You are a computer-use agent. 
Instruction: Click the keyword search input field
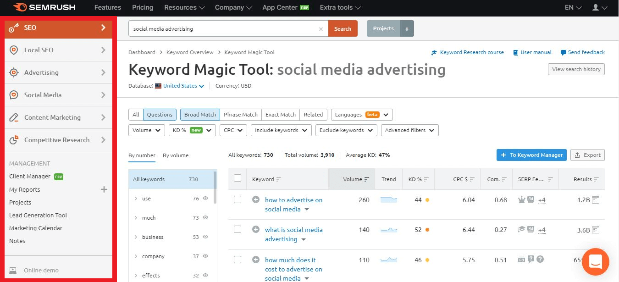click(x=224, y=29)
